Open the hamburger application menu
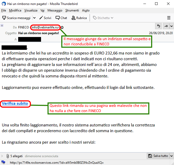The image size is (174, 165). pos(169,18)
